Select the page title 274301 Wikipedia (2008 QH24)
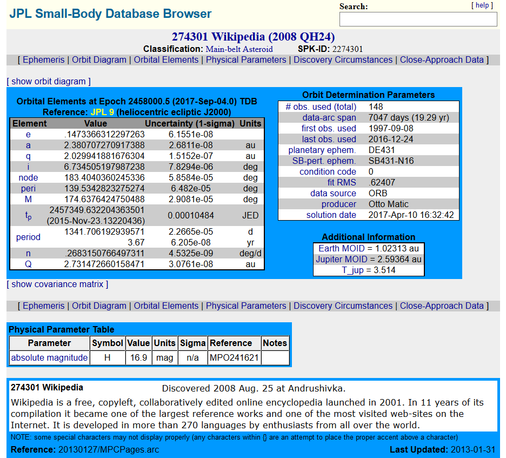 point(254,37)
